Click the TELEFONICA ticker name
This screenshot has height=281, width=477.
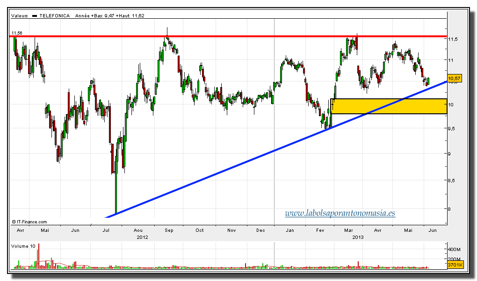(x=54, y=16)
